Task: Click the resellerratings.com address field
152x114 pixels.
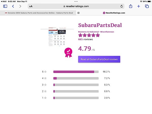Action: (x=76, y=6)
